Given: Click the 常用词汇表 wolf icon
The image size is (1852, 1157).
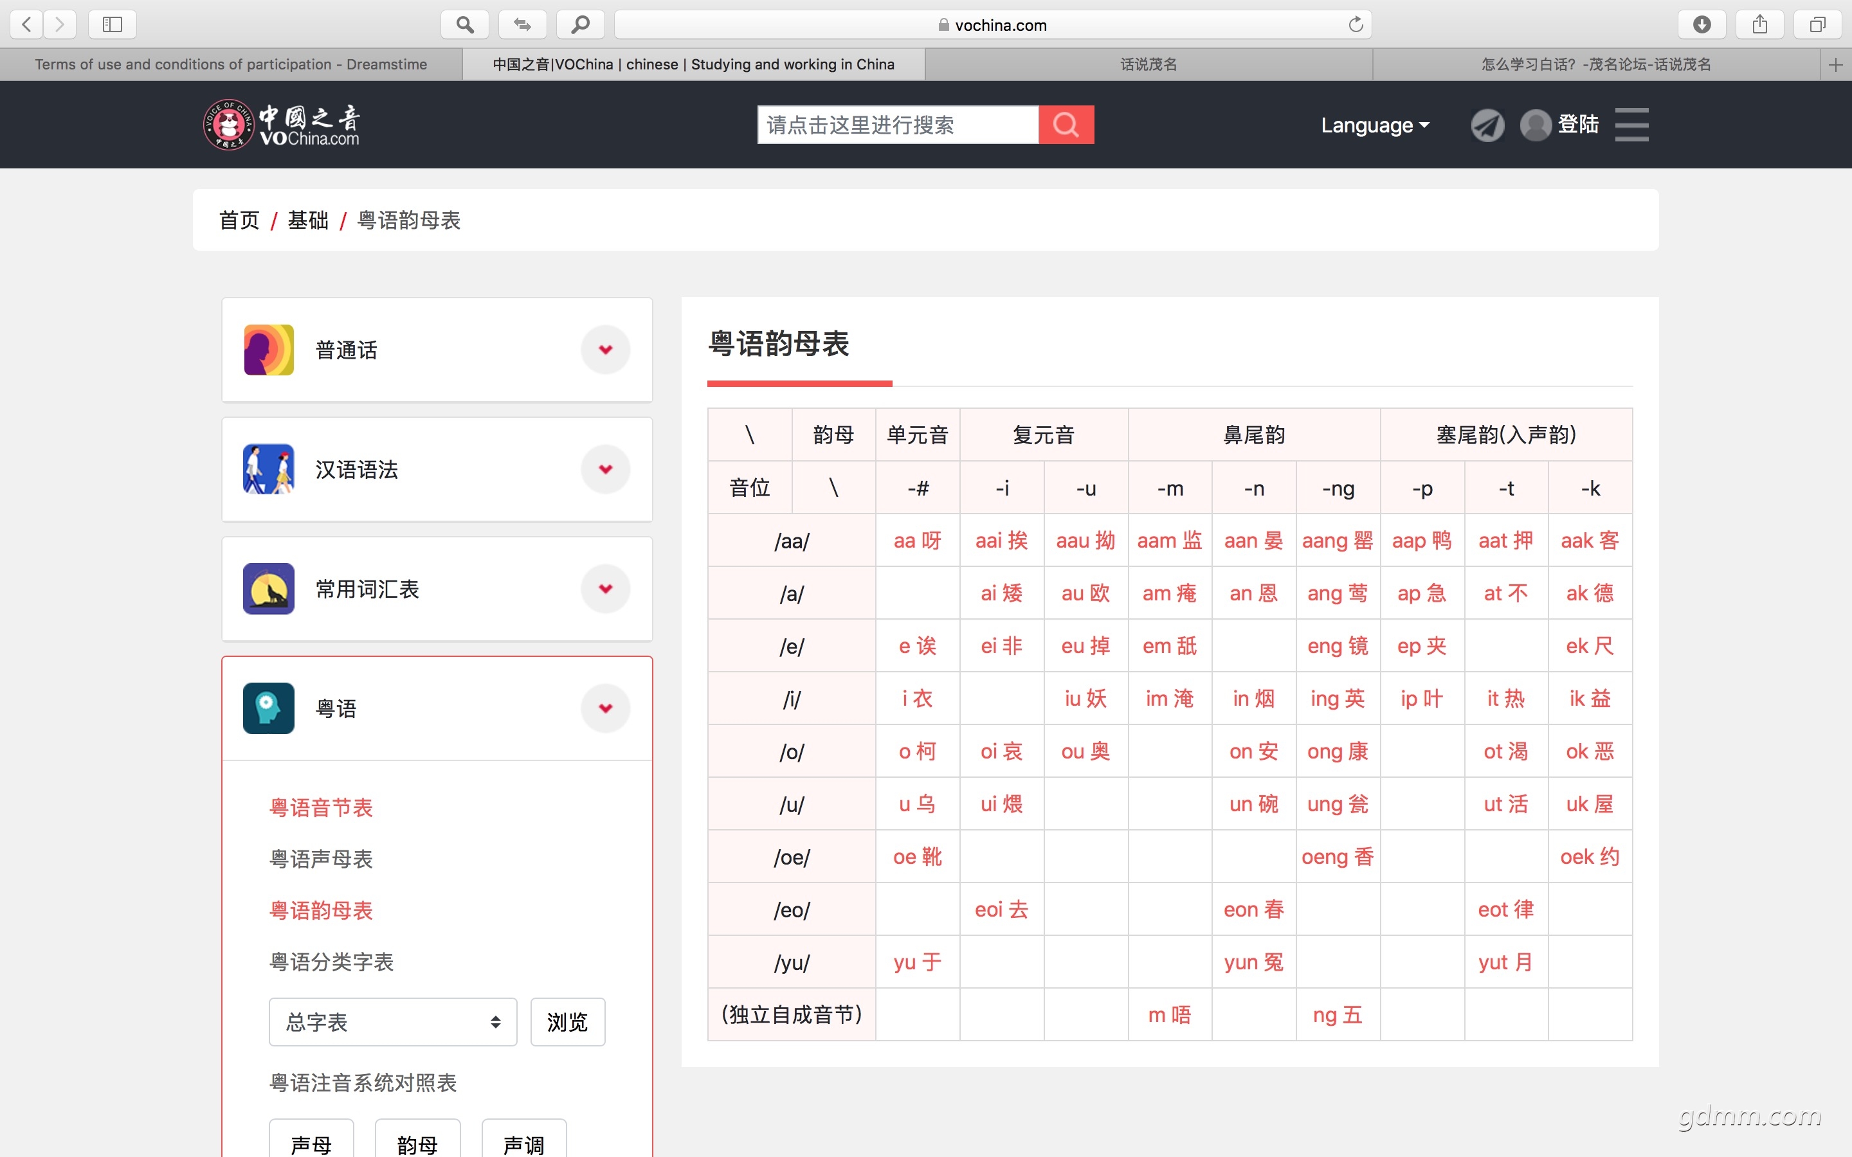Looking at the screenshot, I should point(269,588).
